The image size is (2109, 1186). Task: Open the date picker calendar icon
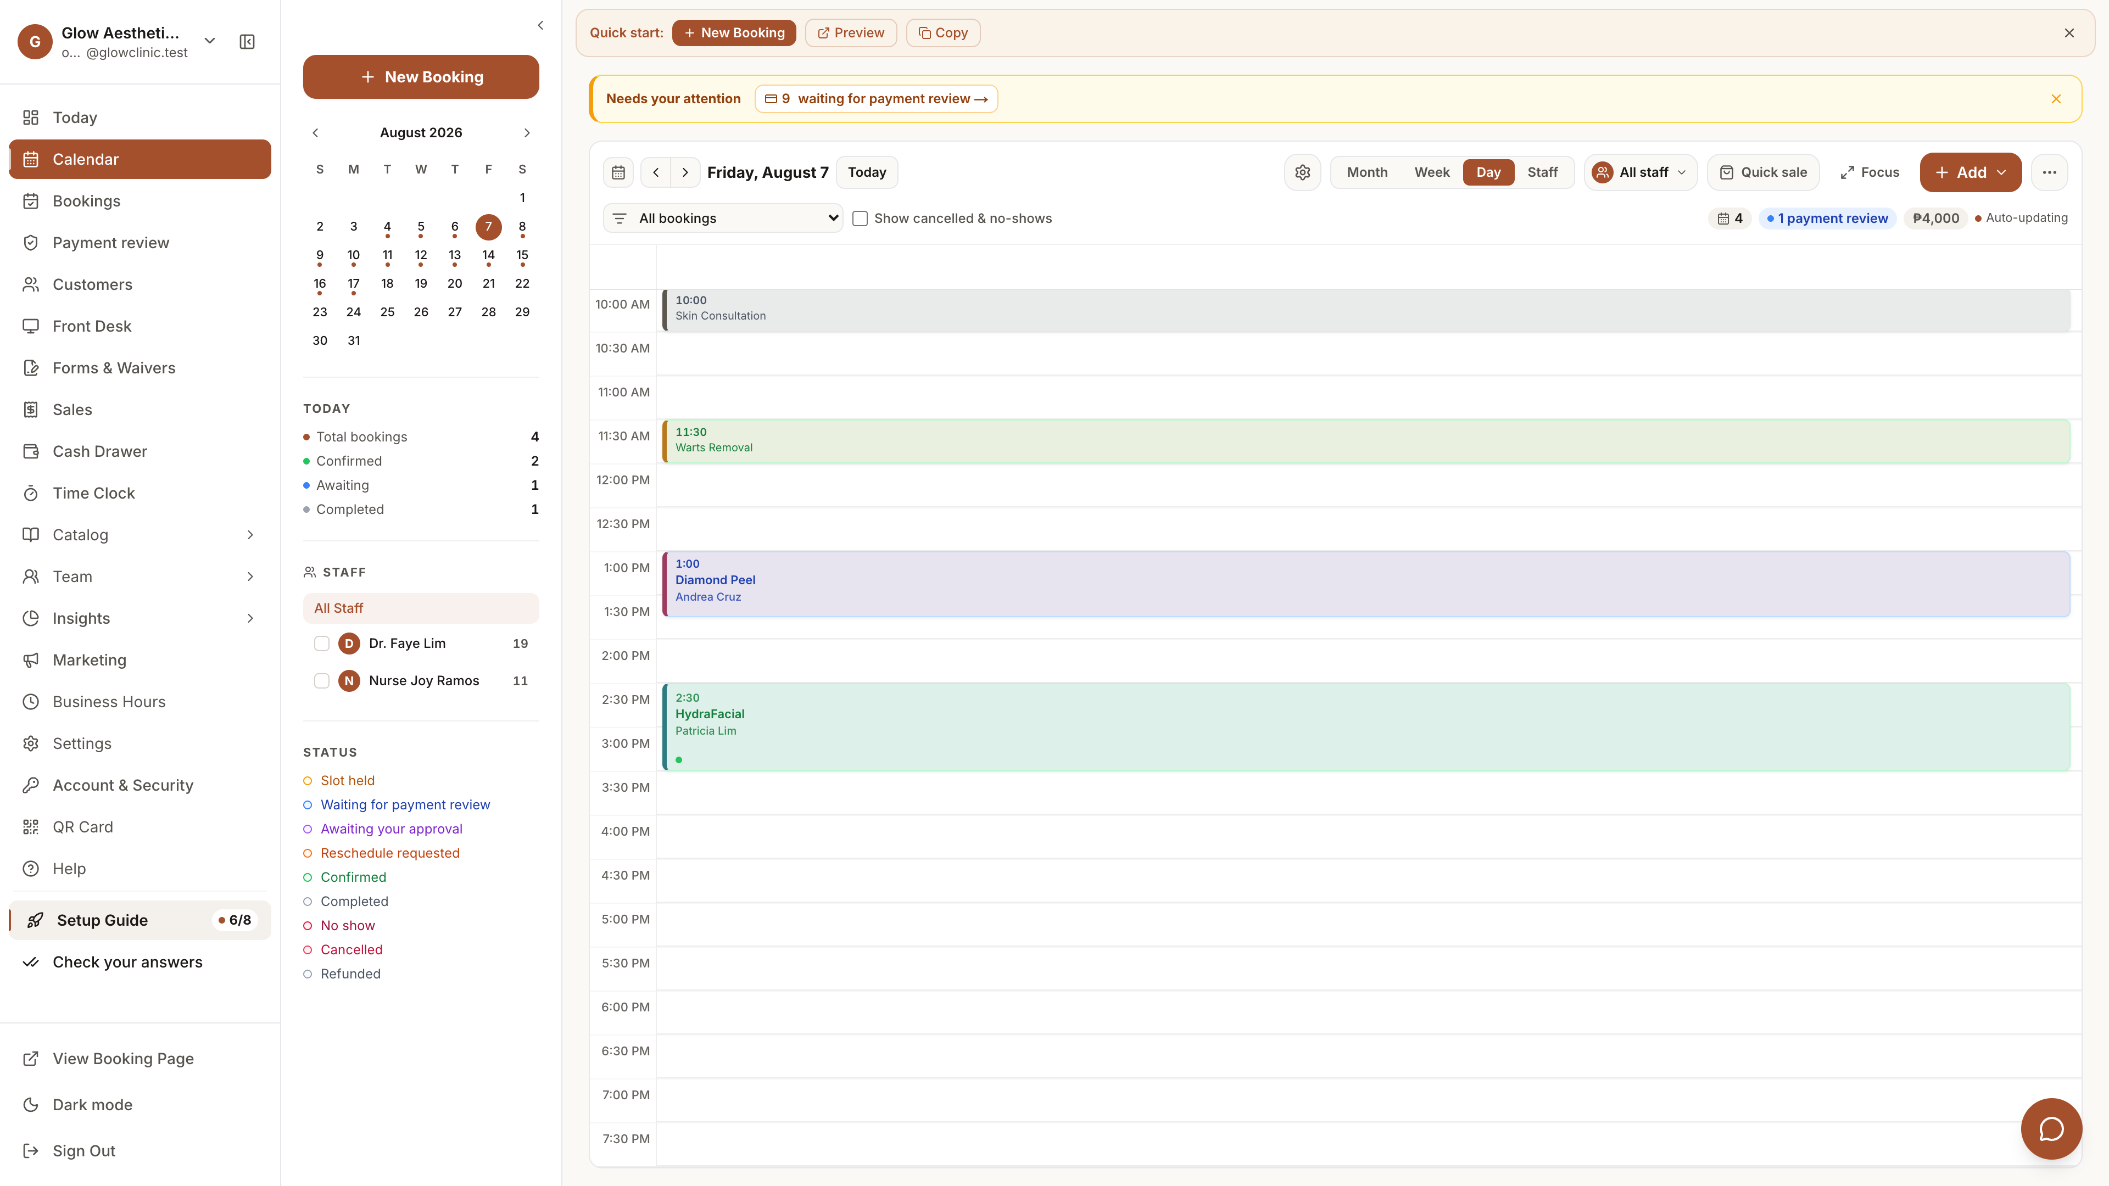point(618,172)
